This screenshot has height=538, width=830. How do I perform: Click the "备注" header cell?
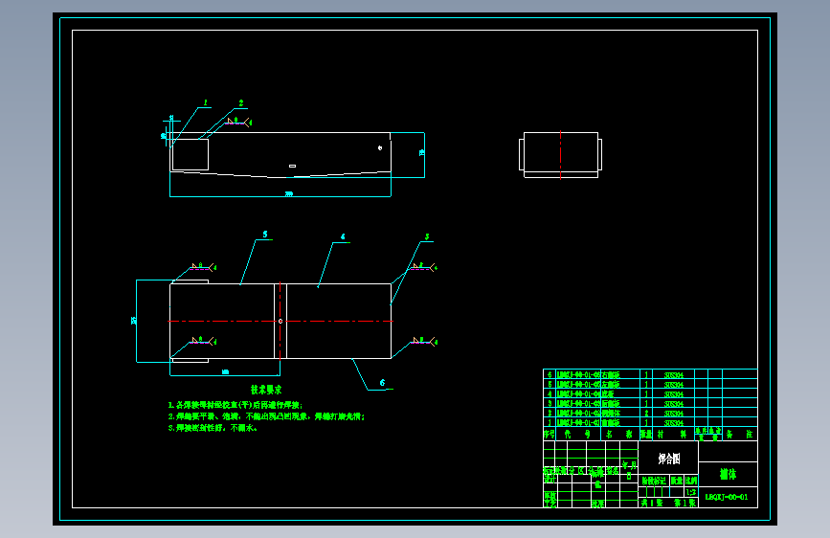coord(739,434)
